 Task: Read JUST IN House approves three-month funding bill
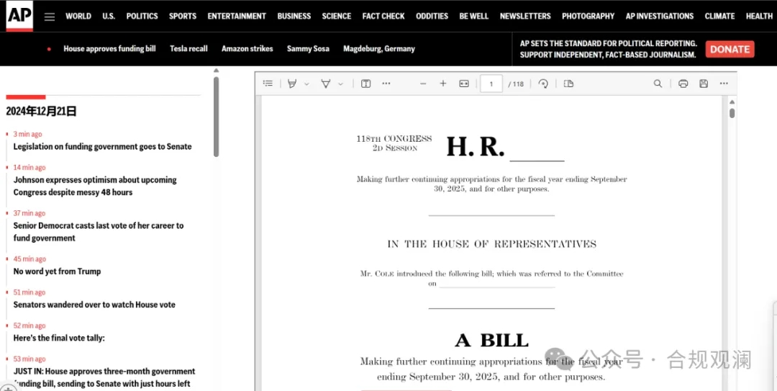pyautogui.click(x=104, y=377)
